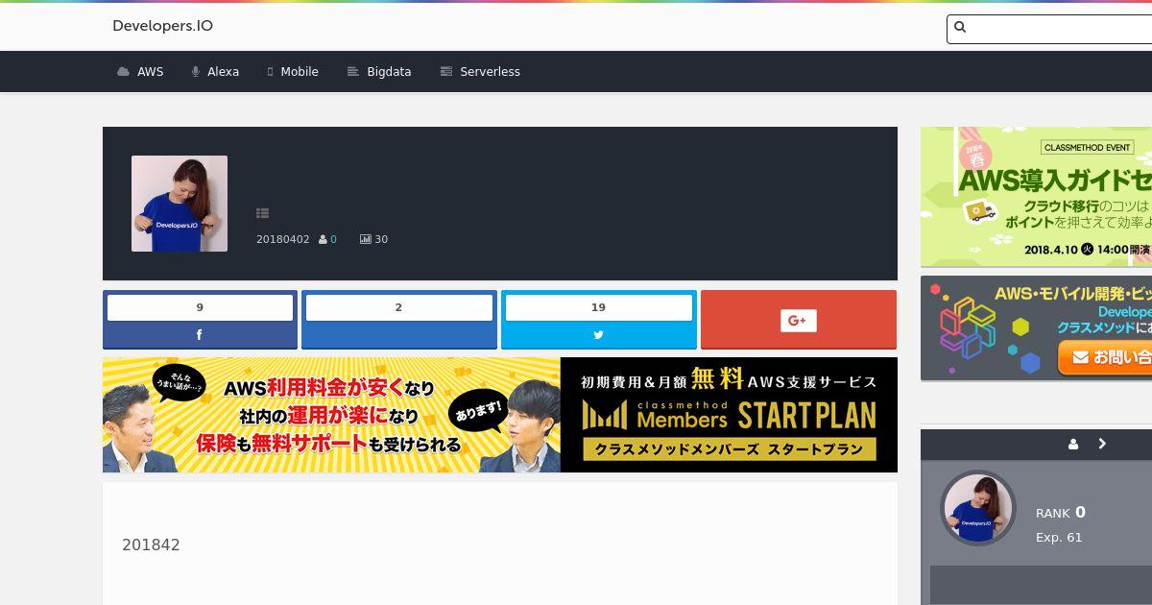1152x605 pixels.
Task: Click the Developers.IO site logo
Action: 162,26
